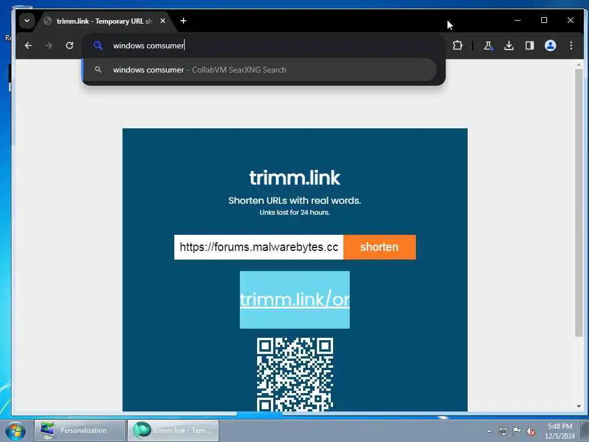Click the page vertical scrollbar thumb
589x442 pixels.
click(579, 203)
